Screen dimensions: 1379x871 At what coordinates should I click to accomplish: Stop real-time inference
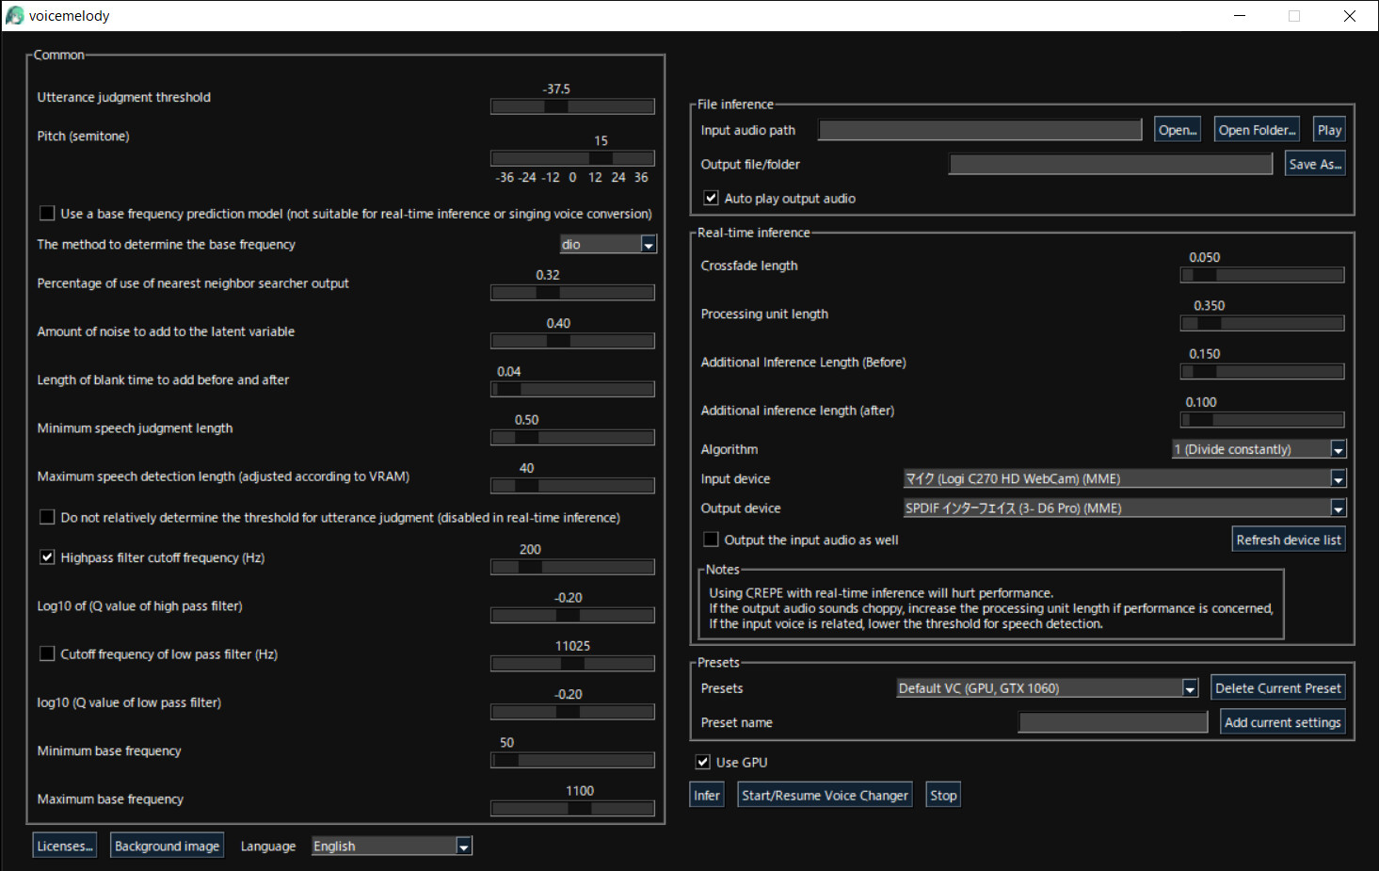point(942,794)
